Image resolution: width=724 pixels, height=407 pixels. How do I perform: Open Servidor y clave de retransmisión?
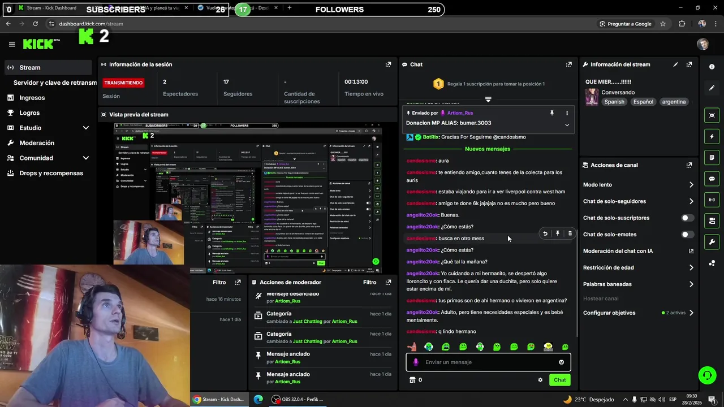click(54, 83)
